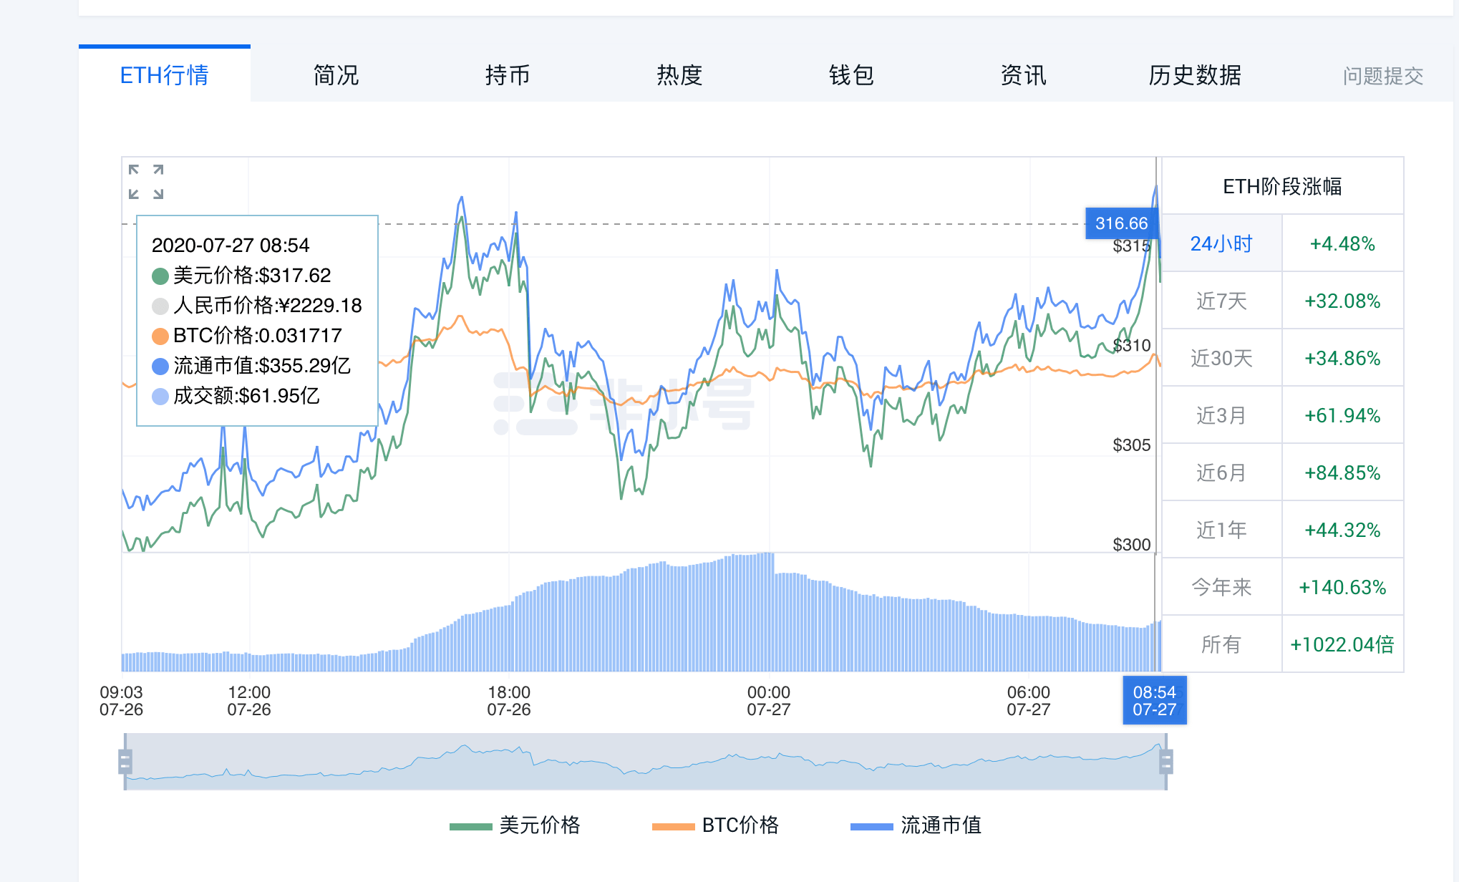Screen dimensions: 1459x882
Task: Open the 持币 tab
Action: 508,75
